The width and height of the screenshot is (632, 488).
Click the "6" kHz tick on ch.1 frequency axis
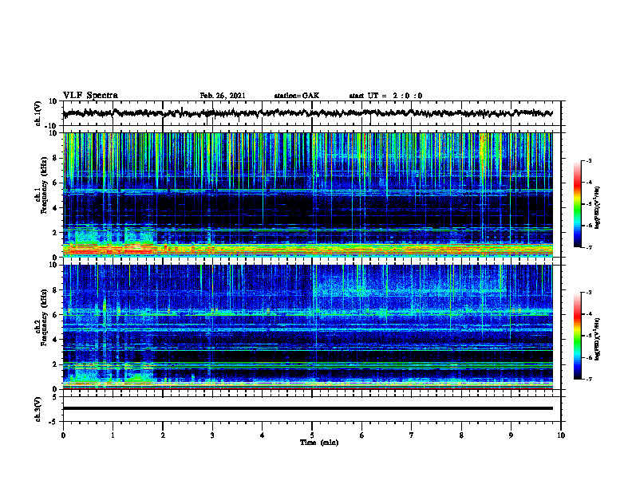pyautogui.click(x=55, y=183)
